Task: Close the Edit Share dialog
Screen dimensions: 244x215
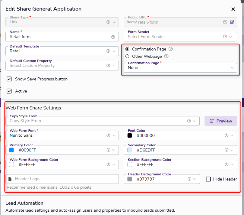Action: [233, 9]
